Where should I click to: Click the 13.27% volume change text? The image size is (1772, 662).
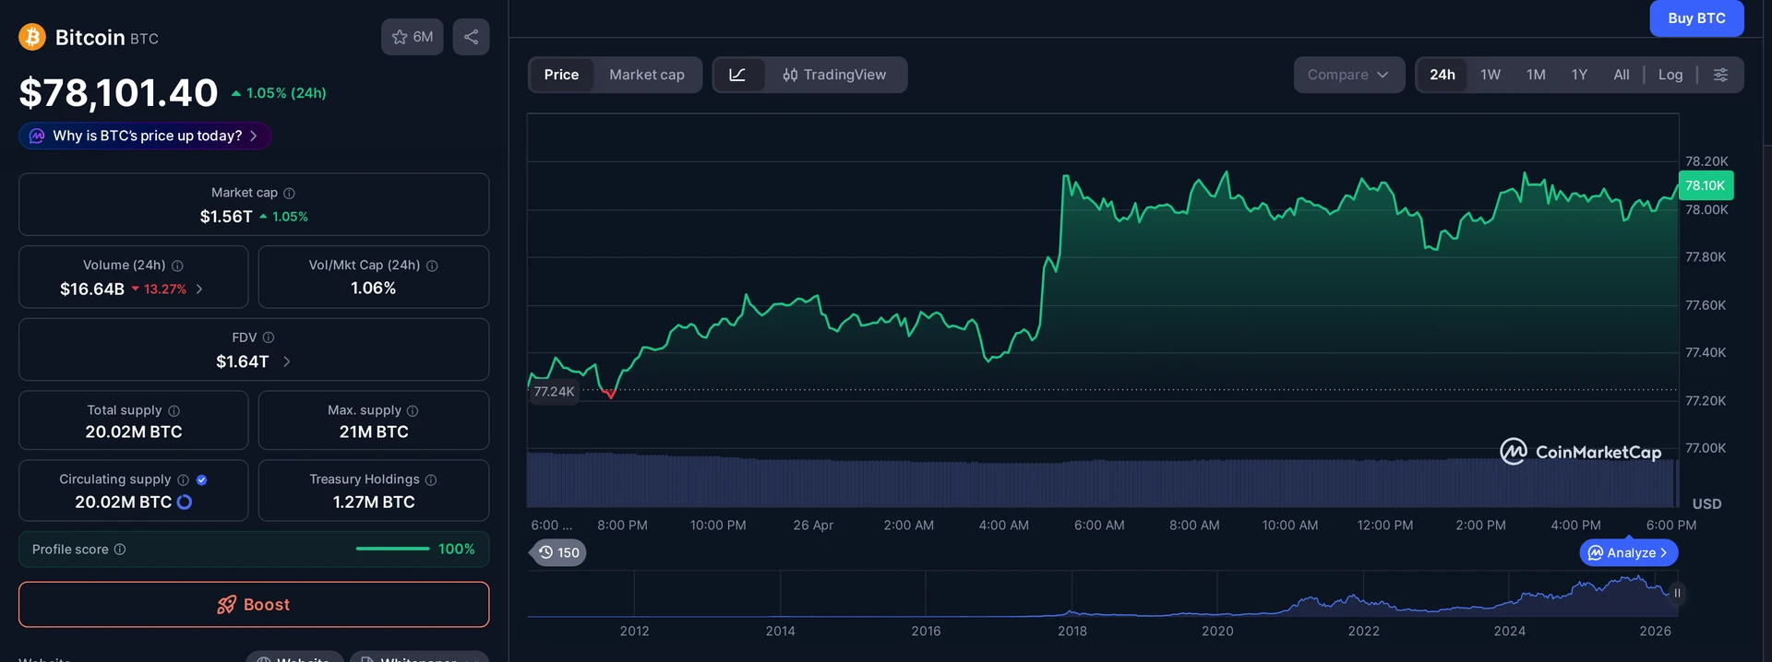coord(165,290)
